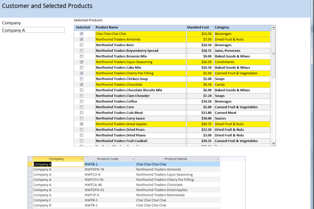The height and width of the screenshot is (209, 314).
Task: Check the Northwind Traders Corn checkbox
Action: click(x=82, y=107)
